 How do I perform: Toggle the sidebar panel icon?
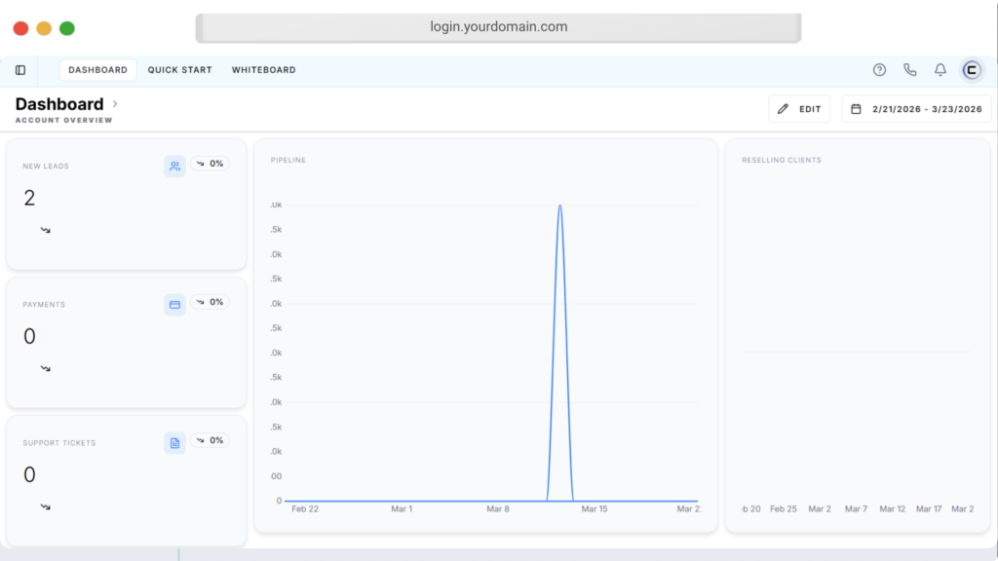[x=20, y=70]
